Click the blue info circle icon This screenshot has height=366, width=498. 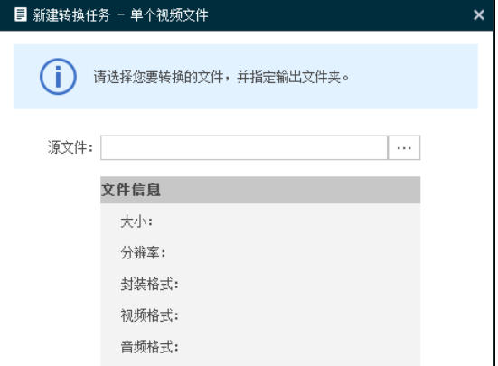tap(58, 77)
